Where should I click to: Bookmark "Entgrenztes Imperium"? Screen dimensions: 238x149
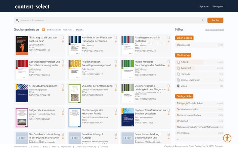click(63, 110)
